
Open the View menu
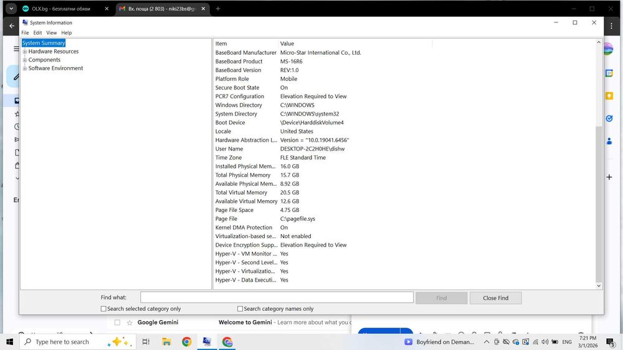pyautogui.click(x=51, y=33)
